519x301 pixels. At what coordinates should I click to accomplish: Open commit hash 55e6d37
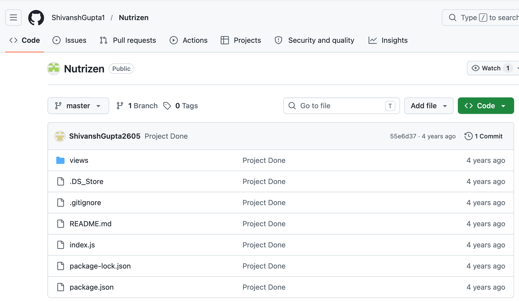(x=403, y=136)
